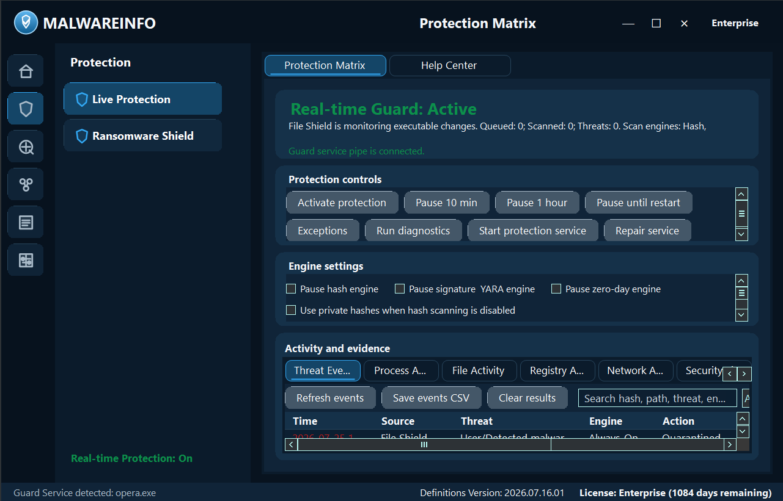Viewport: 783px width, 501px height.
Task: Open the dashboard settings sidebar icon
Action: click(26, 260)
